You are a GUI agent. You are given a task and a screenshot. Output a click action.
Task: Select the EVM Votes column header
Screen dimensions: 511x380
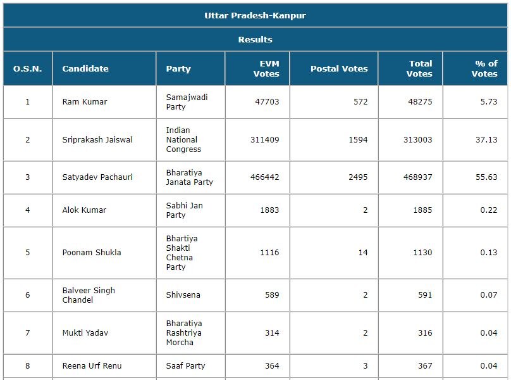(257, 68)
